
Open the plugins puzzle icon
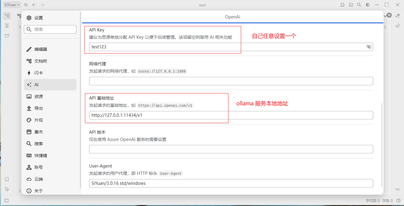342,5
